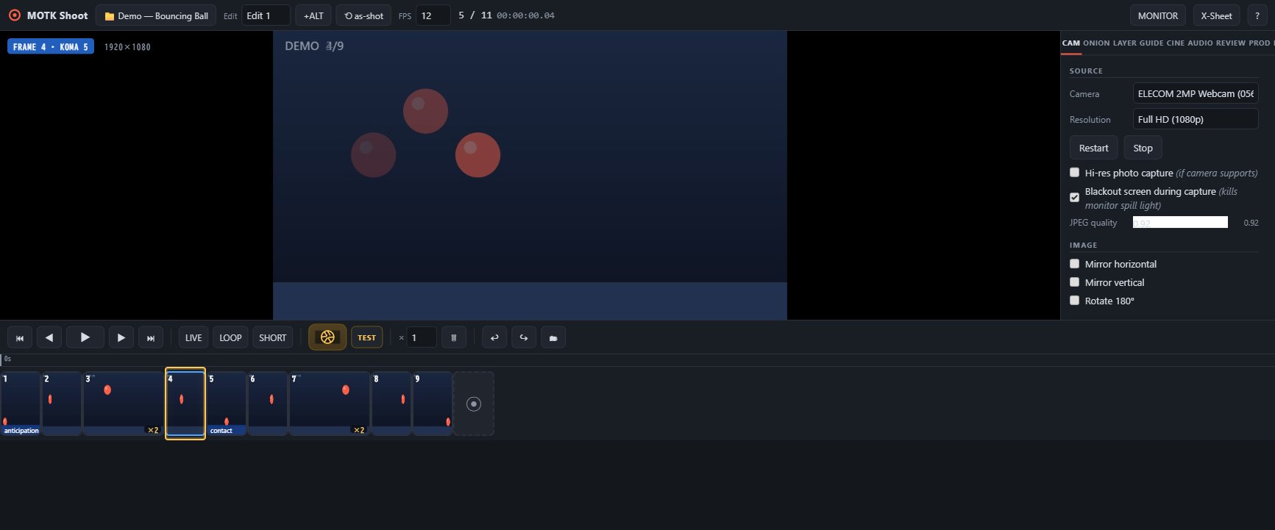The image size is (1275, 530).
Task: Click the delete frame trash icon
Action: coord(454,337)
